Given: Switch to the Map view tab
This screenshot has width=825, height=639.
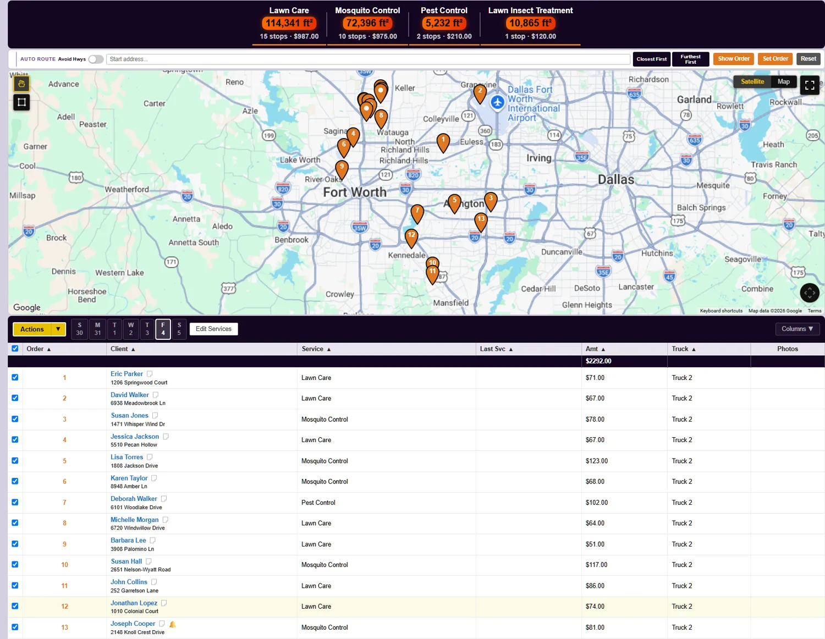Looking at the screenshot, I should pyautogui.click(x=784, y=82).
